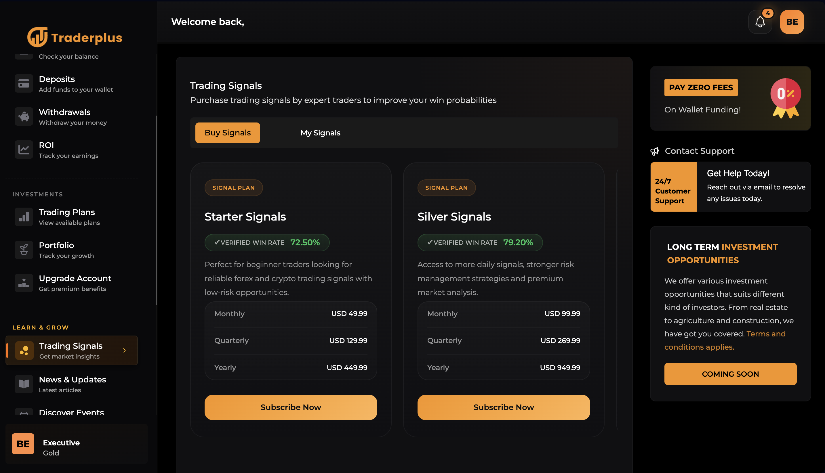Click the Withdrawals piggy bank icon
Screen dimensions: 825x473
(24, 117)
